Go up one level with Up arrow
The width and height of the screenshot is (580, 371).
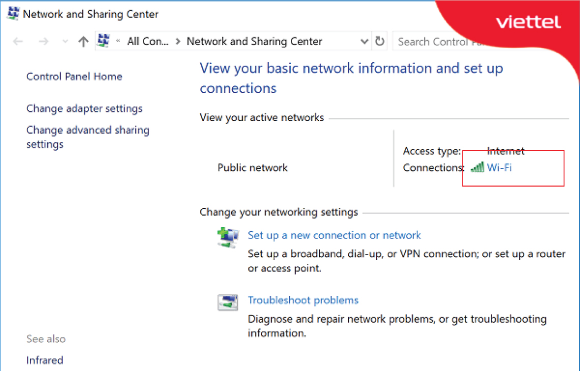(83, 42)
